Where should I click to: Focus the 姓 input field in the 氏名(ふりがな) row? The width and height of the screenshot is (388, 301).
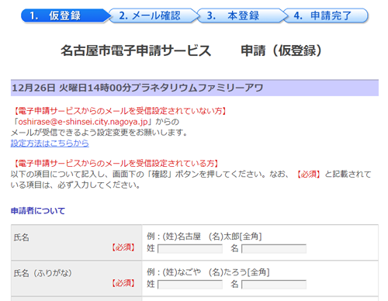(x=190, y=285)
